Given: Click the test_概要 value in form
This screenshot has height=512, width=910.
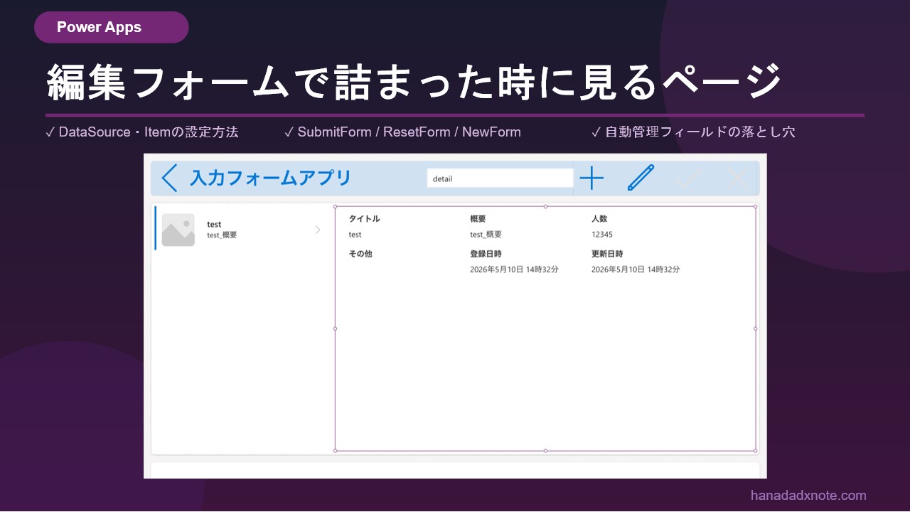Looking at the screenshot, I should click(486, 234).
